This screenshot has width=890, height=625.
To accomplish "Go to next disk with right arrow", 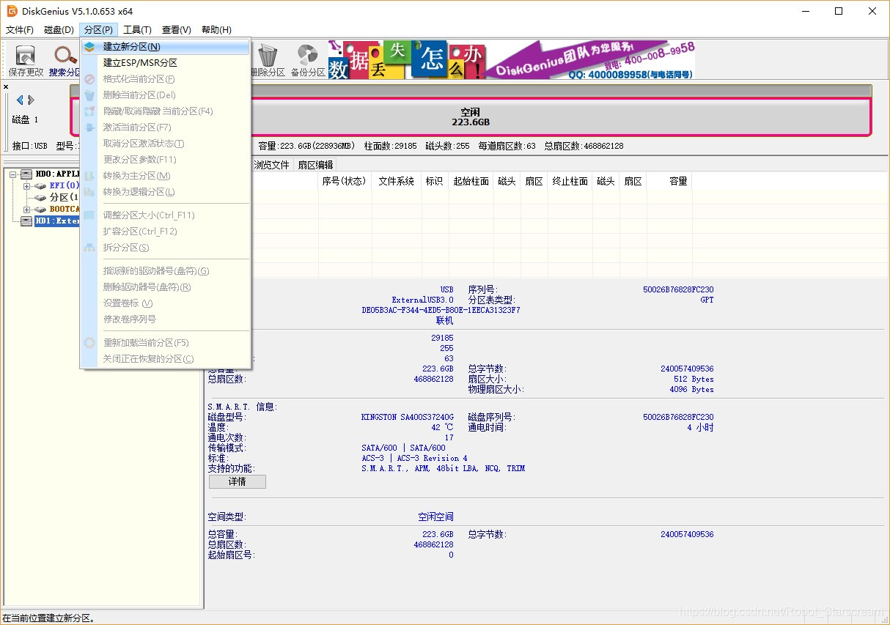I will point(31,100).
